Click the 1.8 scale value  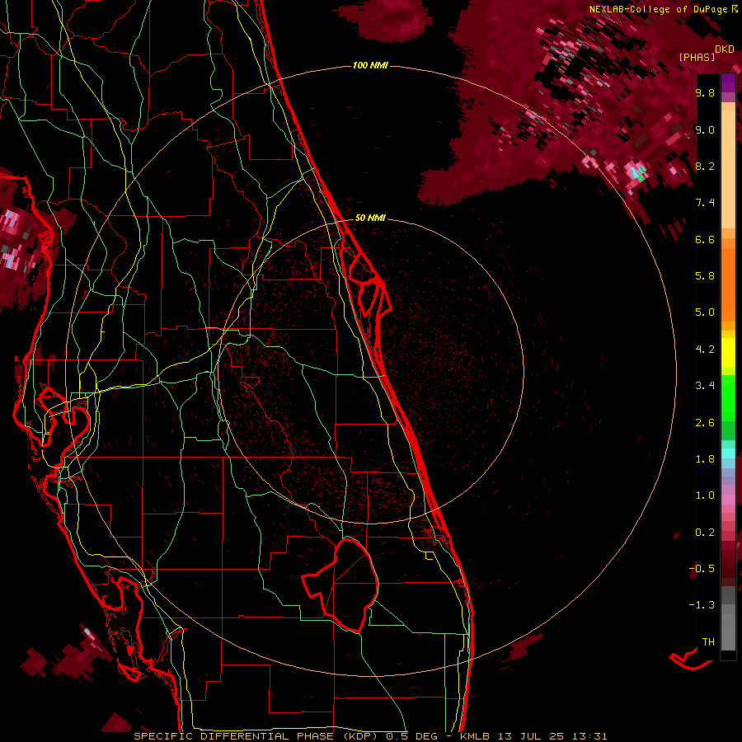(x=705, y=459)
